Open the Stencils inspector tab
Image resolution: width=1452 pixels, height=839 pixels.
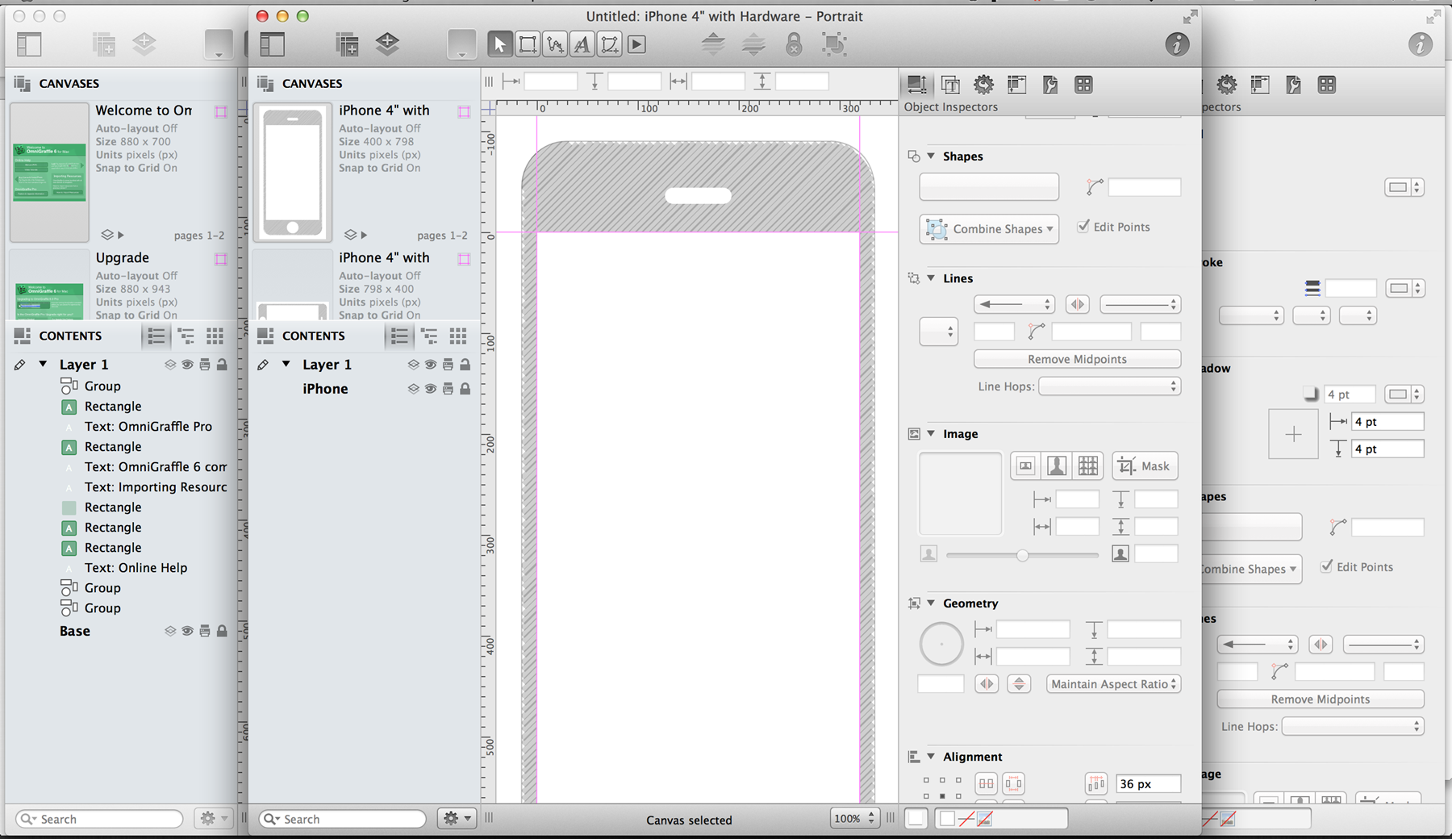click(1083, 85)
